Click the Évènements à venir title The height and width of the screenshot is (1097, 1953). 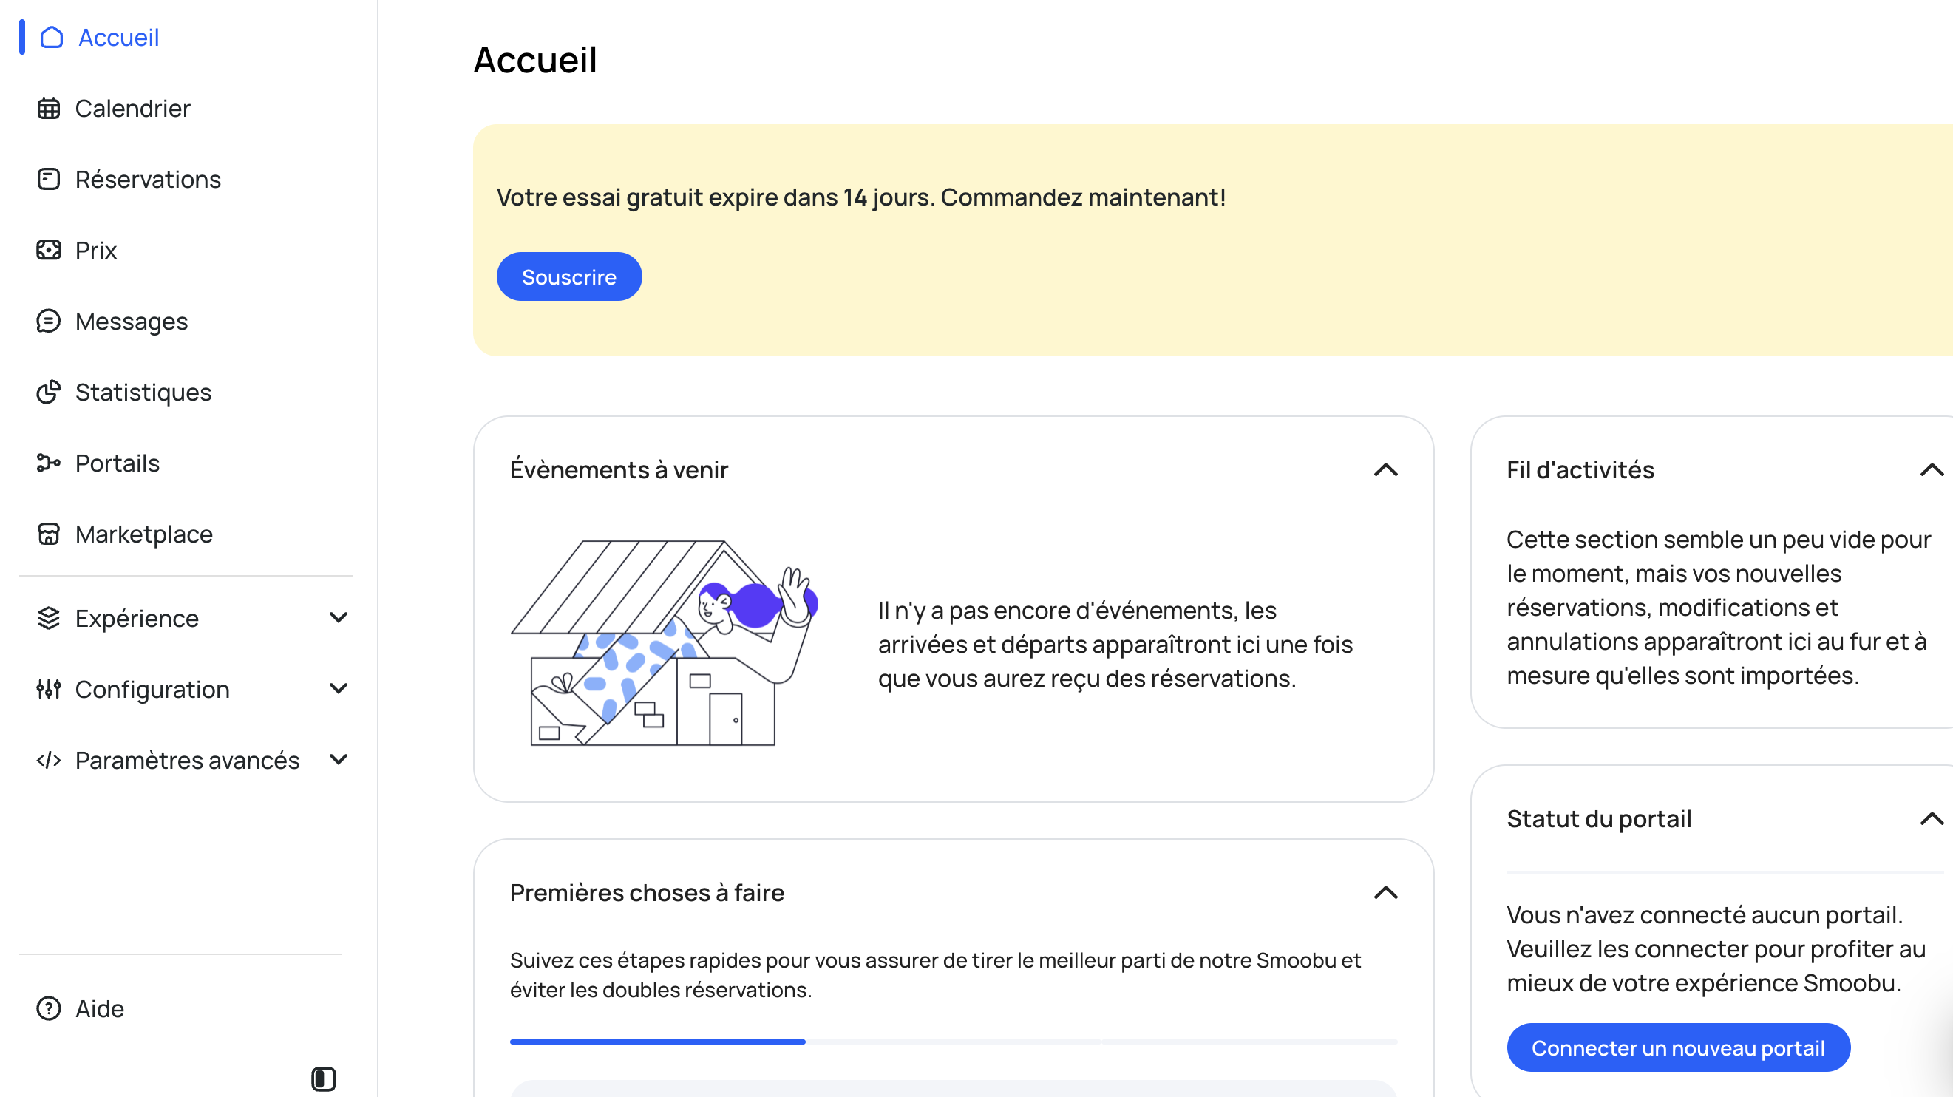pos(619,470)
